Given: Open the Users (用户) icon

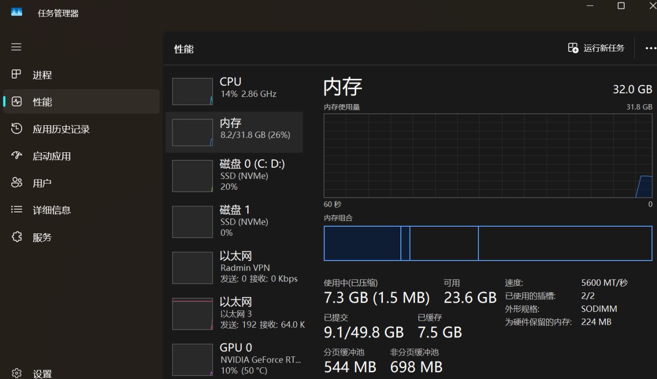Looking at the screenshot, I should 16,183.
